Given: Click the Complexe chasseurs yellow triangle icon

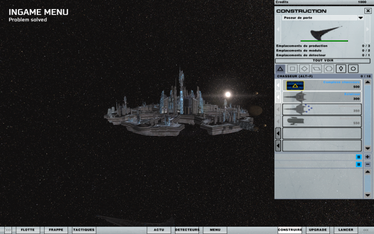Looking at the screenshot, I should coord(295,86).
